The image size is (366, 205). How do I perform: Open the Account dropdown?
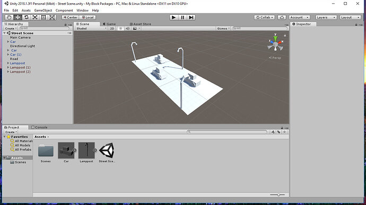coord(299,17)
